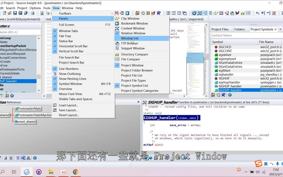Open the dropdown arrow beside Project Symbols tab
283x177 pixels.
point(280,29)
